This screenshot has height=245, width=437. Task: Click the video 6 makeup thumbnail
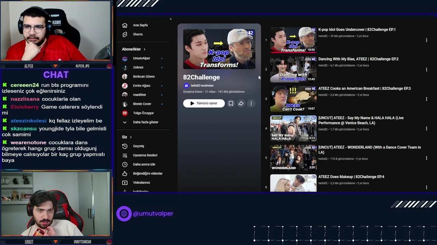tap(293, 183)
